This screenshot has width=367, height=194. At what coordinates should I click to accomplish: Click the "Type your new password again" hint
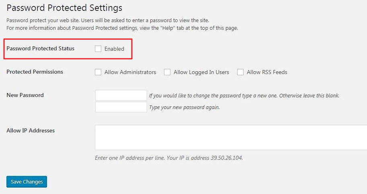point(184,107)
